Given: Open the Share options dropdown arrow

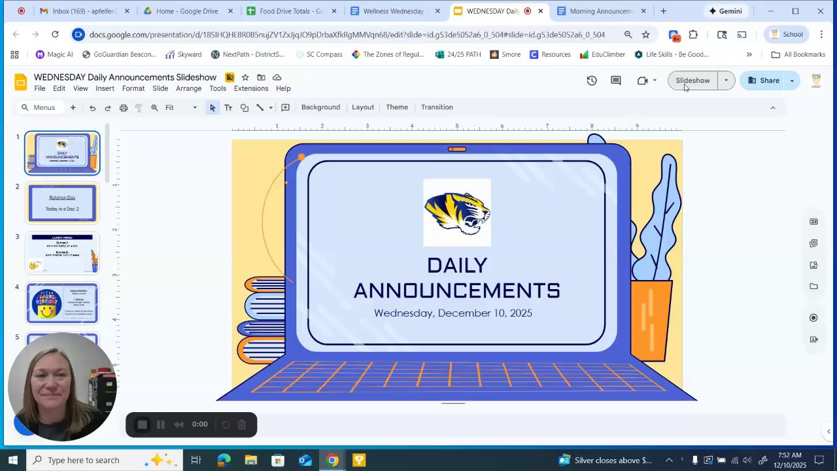Looking at the screenshot, I should tap(792, 80).
